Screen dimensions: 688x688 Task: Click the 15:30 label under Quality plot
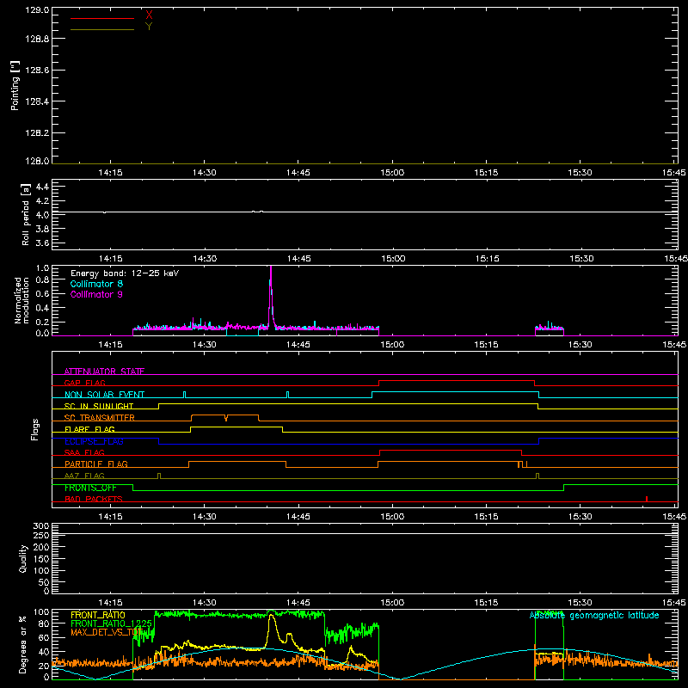580,603
